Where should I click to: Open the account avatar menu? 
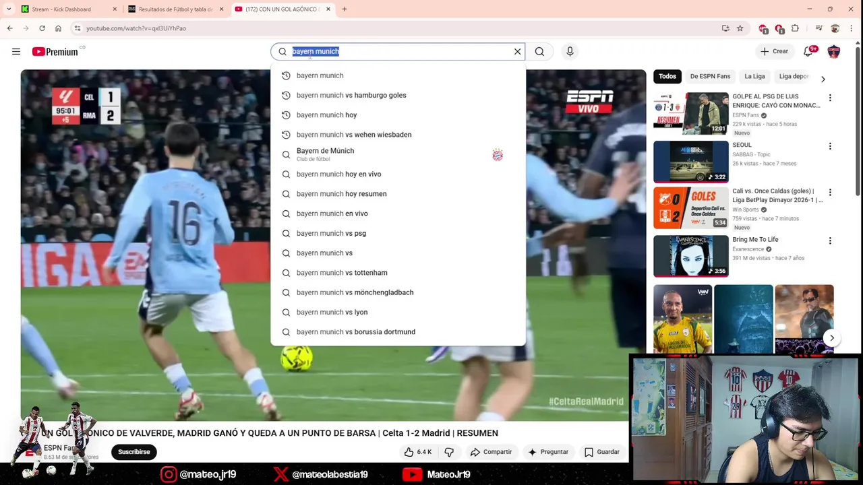tap(834, 51)
